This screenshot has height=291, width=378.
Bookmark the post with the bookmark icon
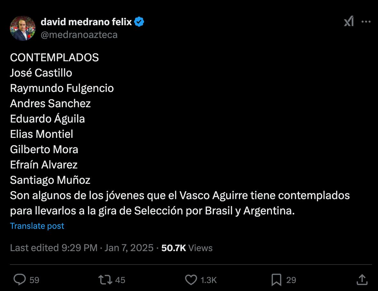[x=276, y=280]
